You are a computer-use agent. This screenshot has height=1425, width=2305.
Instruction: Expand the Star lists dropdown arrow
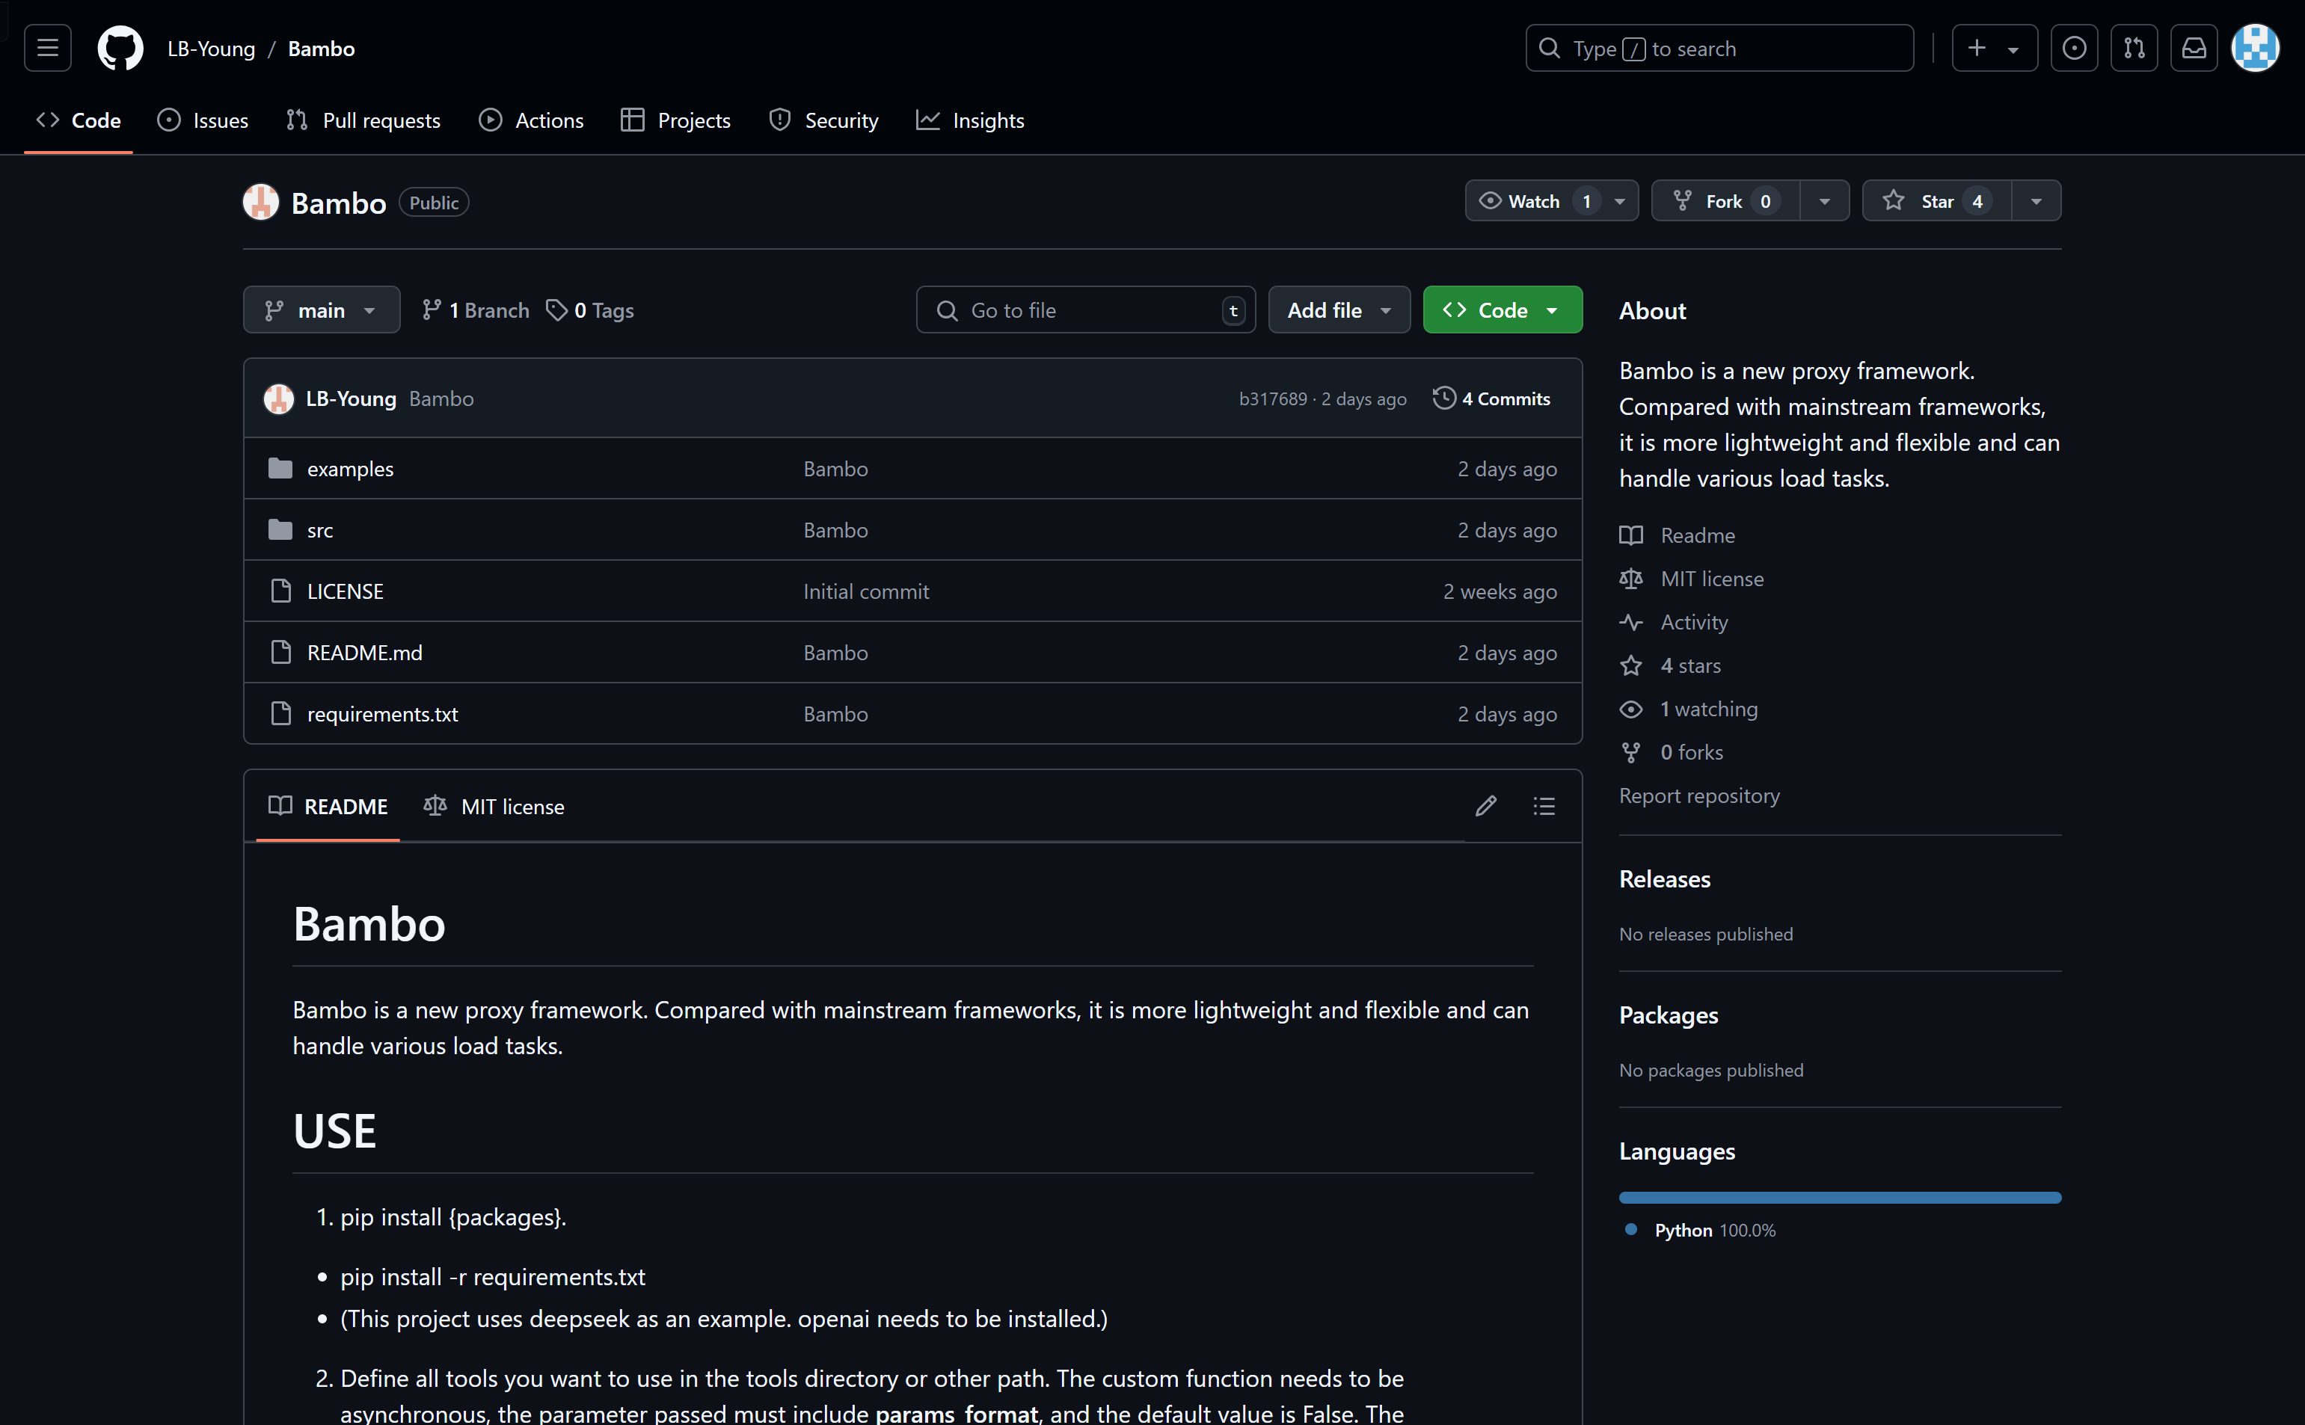click(x=2037, y=201)
